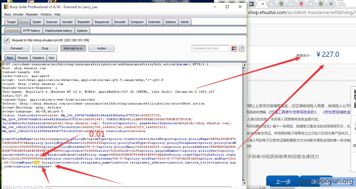This screenshot has height=189, width=356.
Task: Open the highlight color picker icon
Action: [234, 48]
